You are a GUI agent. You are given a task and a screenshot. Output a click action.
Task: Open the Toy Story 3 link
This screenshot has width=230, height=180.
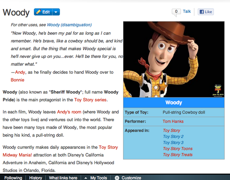(173, 142)
